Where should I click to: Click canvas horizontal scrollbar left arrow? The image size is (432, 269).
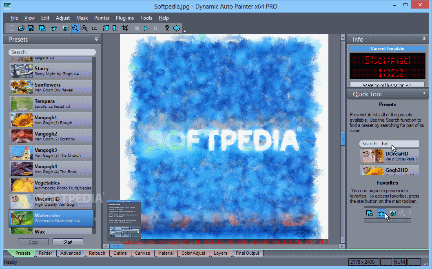pos(106,246)
